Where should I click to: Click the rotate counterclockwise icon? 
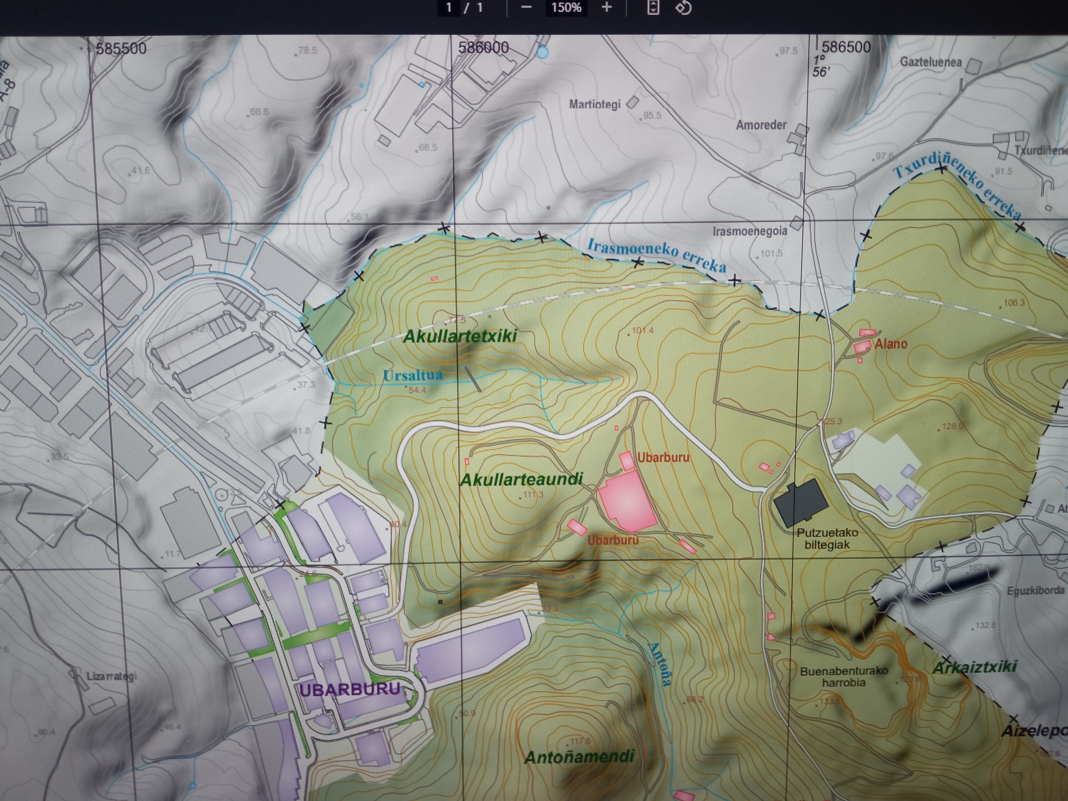click(x=683, y=7)
